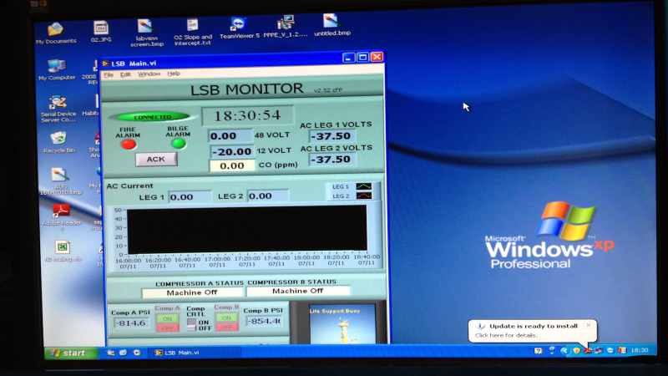Open the Window menu

click(x=149, y=74)
